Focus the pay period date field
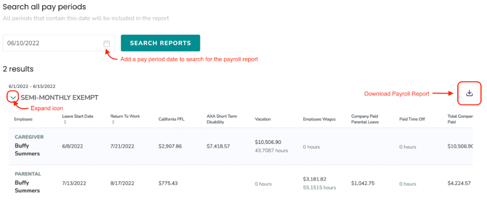The image size is (487, 200). pyautogui.click(x=59, y=43)
